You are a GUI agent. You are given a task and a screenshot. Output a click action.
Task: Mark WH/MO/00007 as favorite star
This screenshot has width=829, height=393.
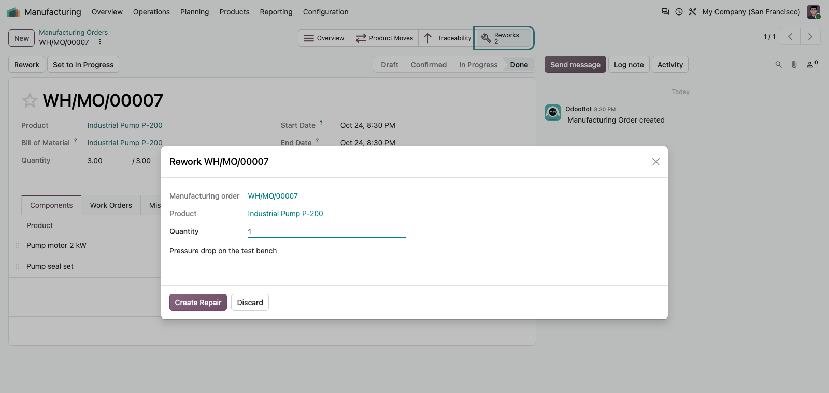point(30,100)
